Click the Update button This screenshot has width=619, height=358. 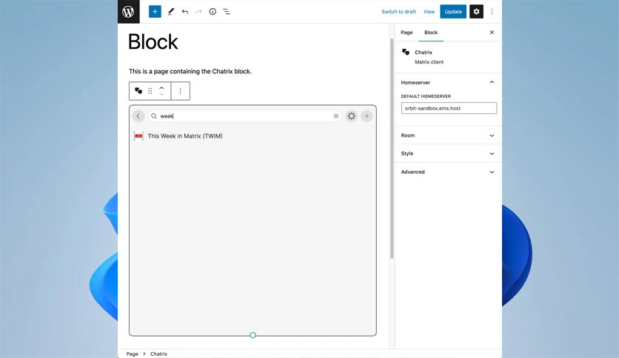pos(453,11)
